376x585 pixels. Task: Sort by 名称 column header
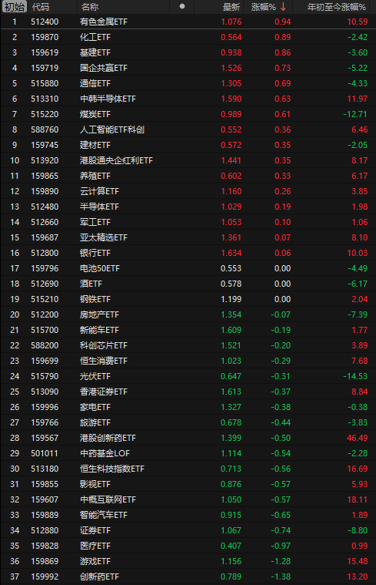(x=89, y=7)
